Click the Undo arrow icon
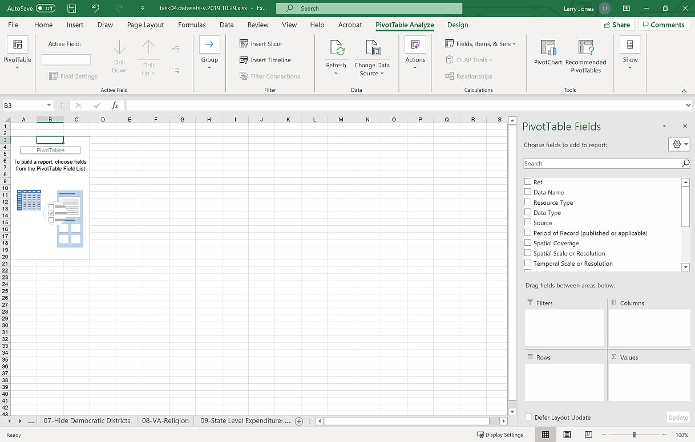 tap(95, 9)
